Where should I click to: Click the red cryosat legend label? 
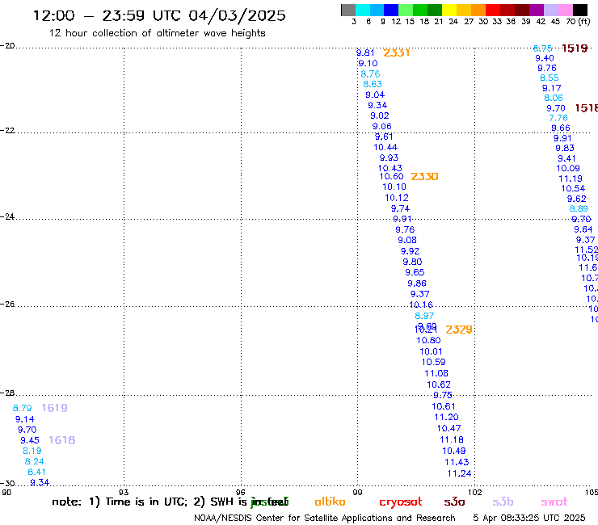click(401, 502)
